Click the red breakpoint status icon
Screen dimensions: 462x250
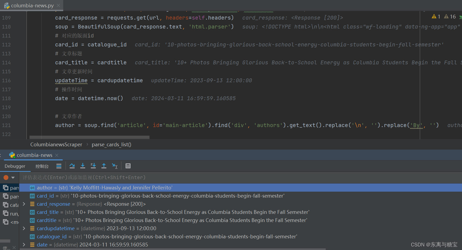[6, 178]
